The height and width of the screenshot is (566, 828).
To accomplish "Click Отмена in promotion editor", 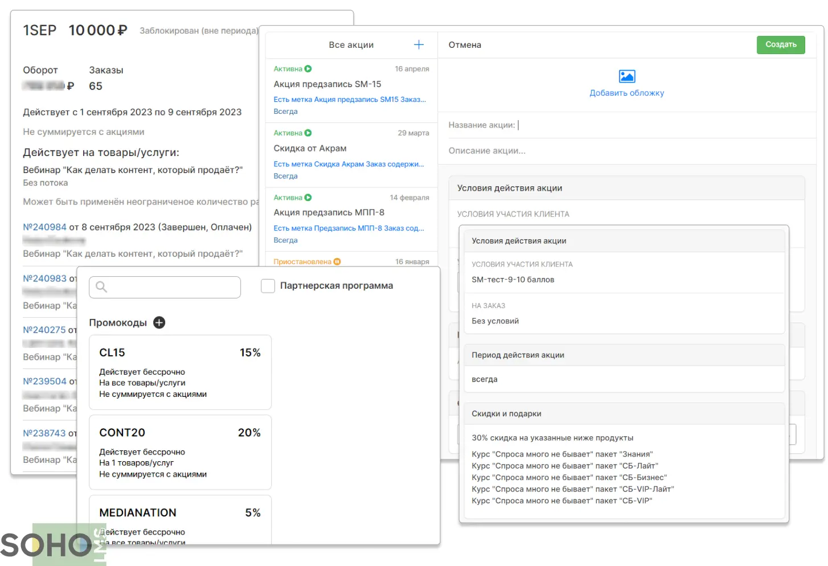I will pyautogui.click(x=465, y=45).
